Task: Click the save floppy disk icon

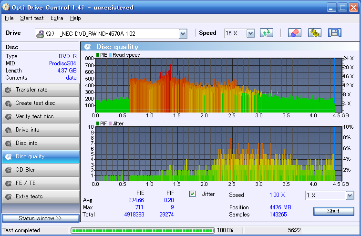Action: (x=334, y=33)
